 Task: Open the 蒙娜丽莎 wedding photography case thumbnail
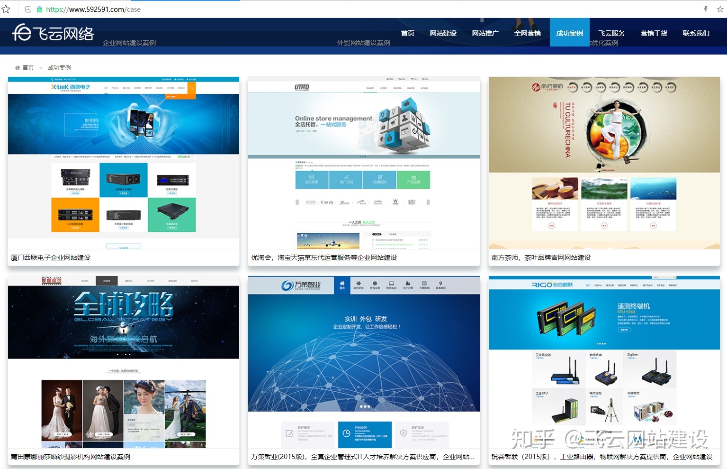coord(124,362)
